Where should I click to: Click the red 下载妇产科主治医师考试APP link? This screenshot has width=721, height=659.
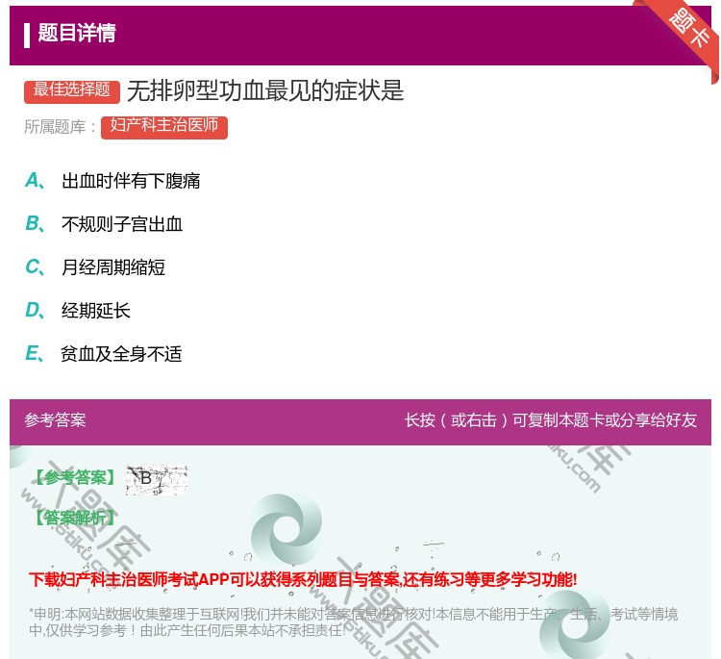point(303,579)
